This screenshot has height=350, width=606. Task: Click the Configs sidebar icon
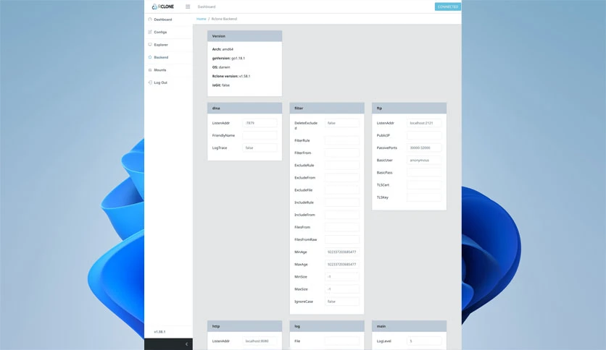(x=150, y=32)
